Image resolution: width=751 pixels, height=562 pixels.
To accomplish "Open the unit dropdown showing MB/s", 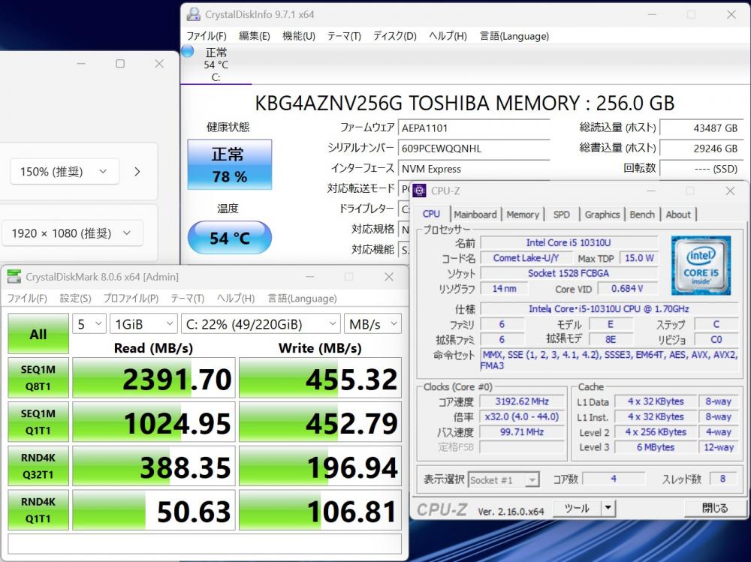I will pyautogui.click(x=373, y=324).
